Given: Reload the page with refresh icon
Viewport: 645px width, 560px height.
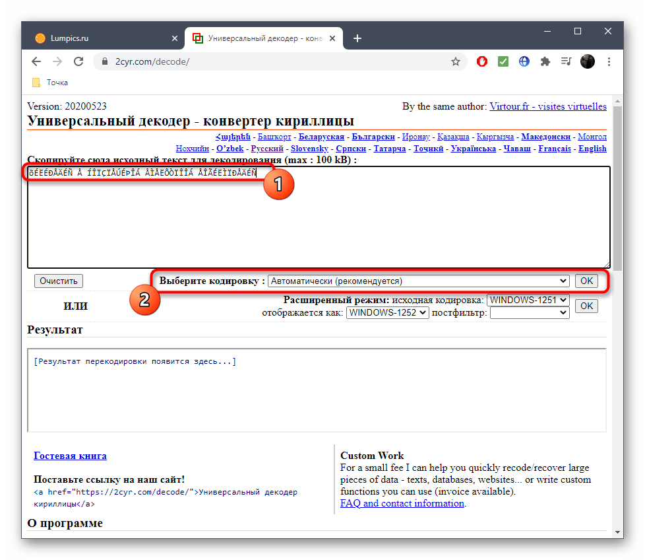Looking at the screenshot, I should pos(78,61).
